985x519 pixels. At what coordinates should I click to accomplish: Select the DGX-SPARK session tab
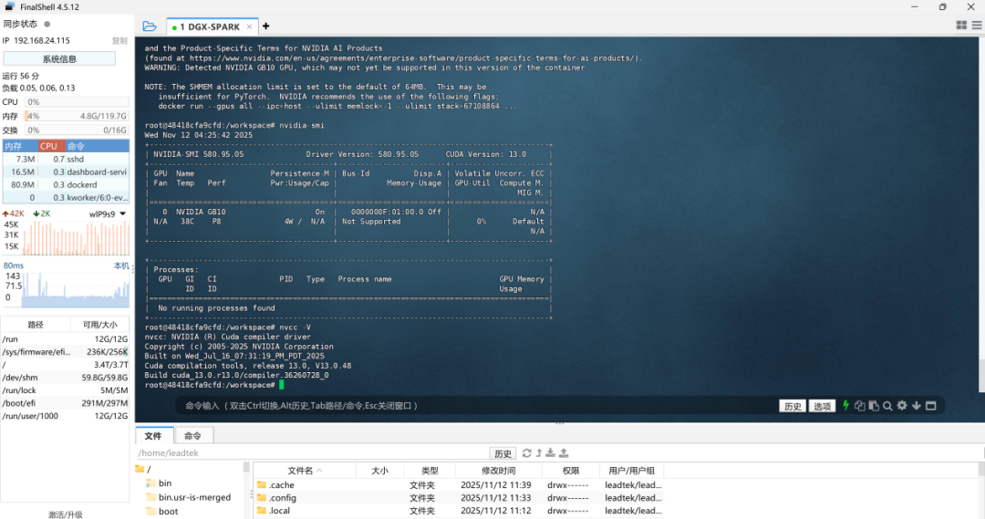[x=210, y=27]
